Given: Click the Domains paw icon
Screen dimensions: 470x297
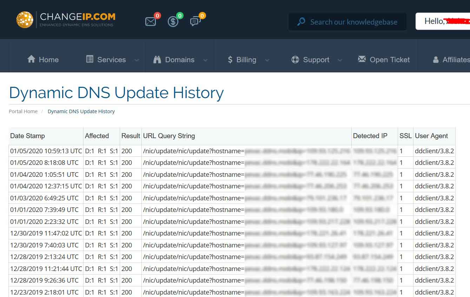Looking at the screenshot, I should (x=157, y=59).
